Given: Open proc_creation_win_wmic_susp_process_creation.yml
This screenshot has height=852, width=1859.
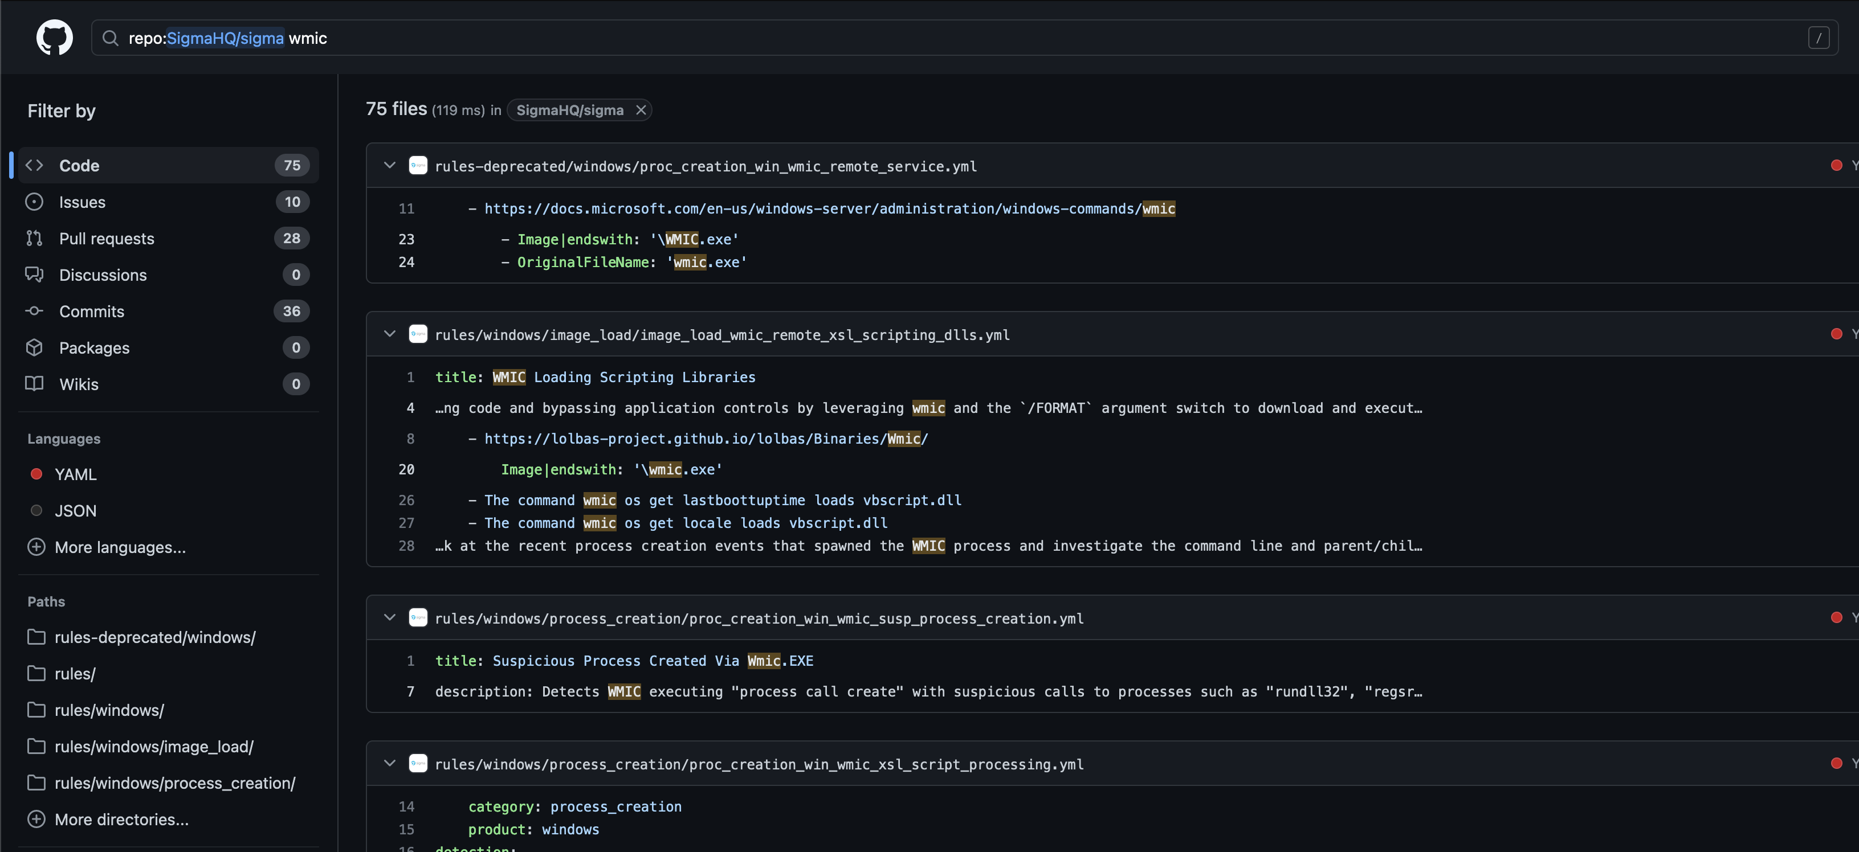Looking at the screenshot, I should [x=759, y=618].
